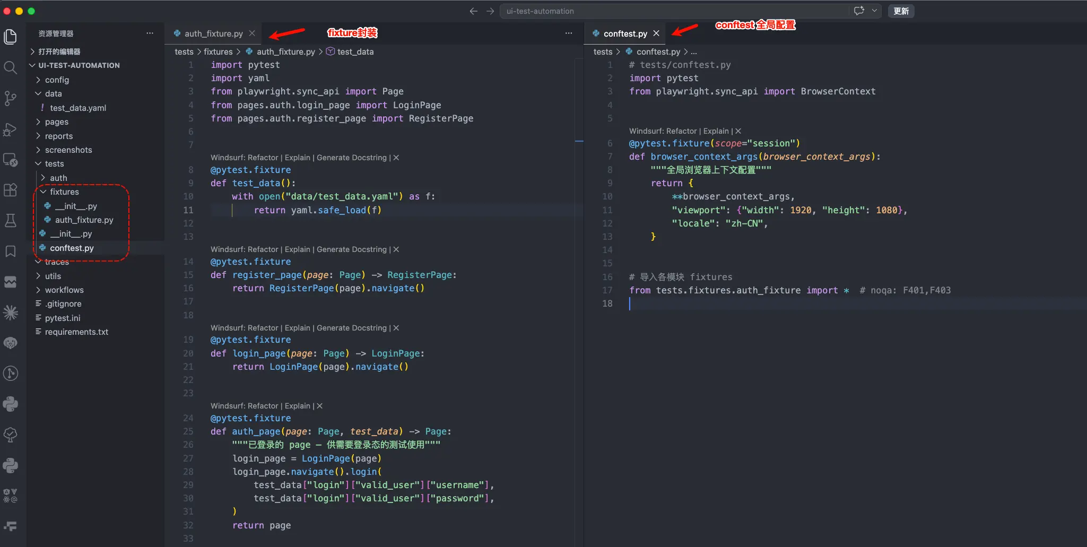Open dropdown arrow next to chat icon

[x=874, y=11]
